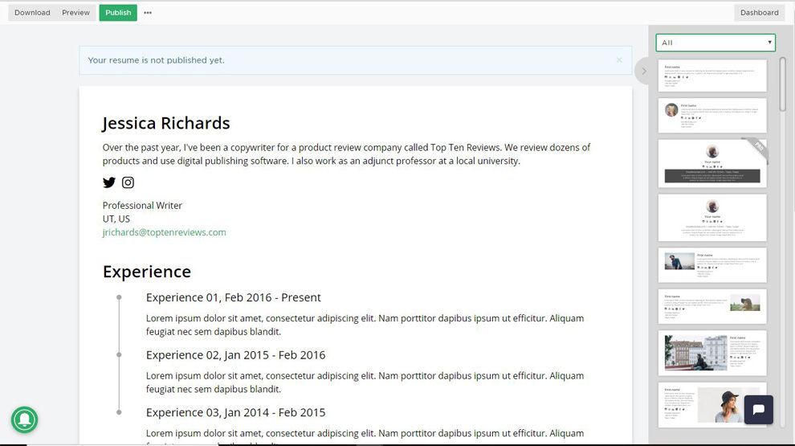Open the Instagram profile icon
Viewport: 795px width, 446px height.
click(128, 182)
